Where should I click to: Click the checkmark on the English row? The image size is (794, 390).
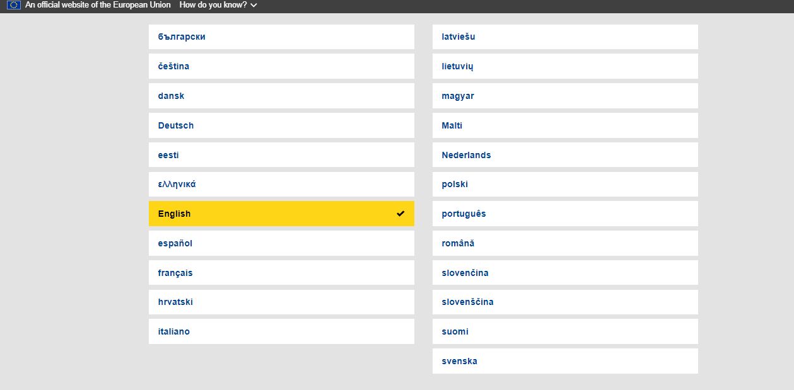coord(400,214)
